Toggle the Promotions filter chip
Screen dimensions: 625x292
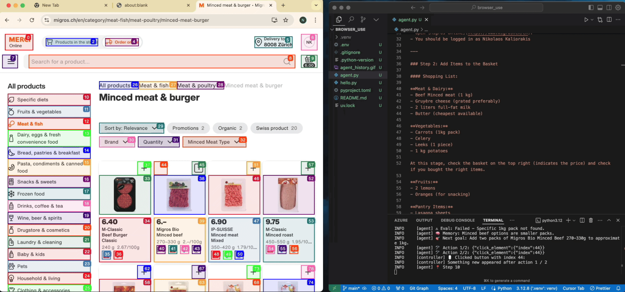click(188, 128)
